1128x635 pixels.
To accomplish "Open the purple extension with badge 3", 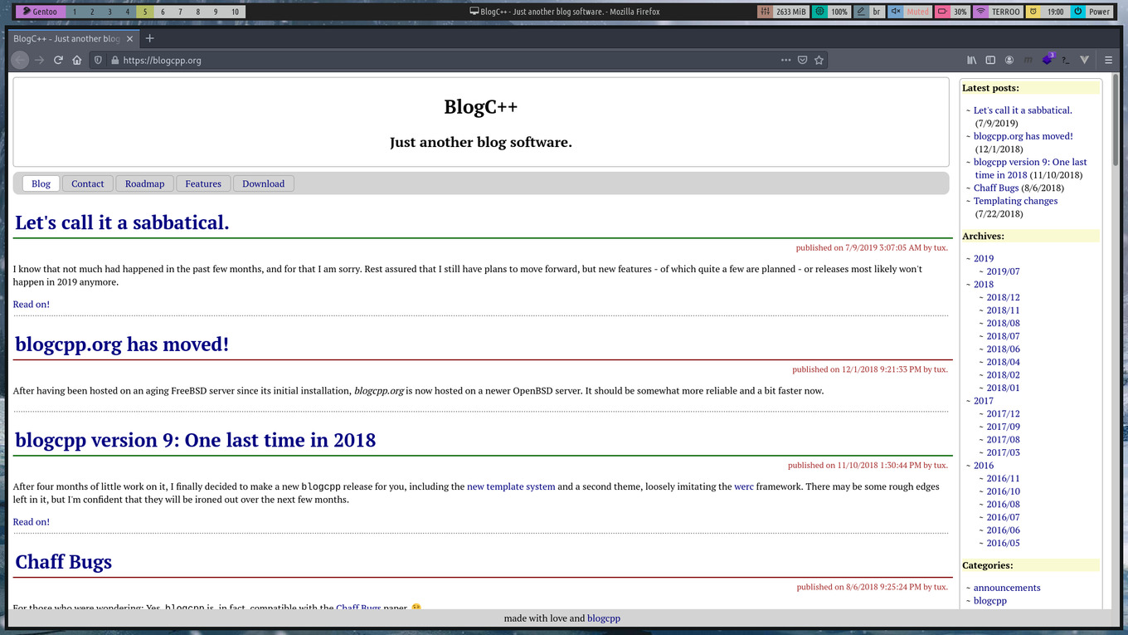I will [x=1048, y=59].
